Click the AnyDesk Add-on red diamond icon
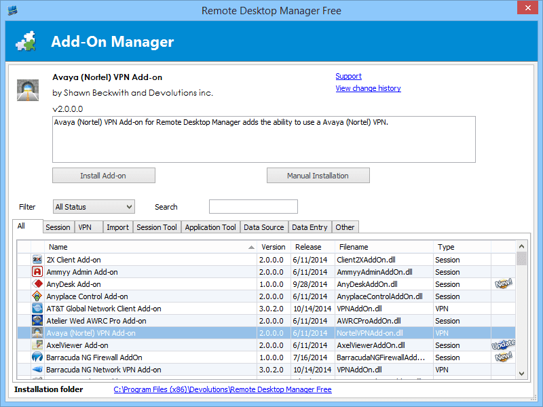Viewport: 543px width, 407px height. 37,284
